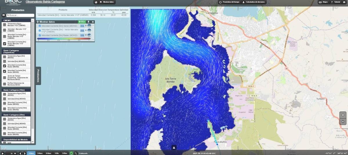The width and height of the screenshot is (348, 155).
Task: Pin the Mostrar datos panel
Action: click(x=88, y=22)
